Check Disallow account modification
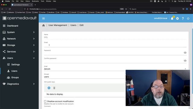 point(45,101)
